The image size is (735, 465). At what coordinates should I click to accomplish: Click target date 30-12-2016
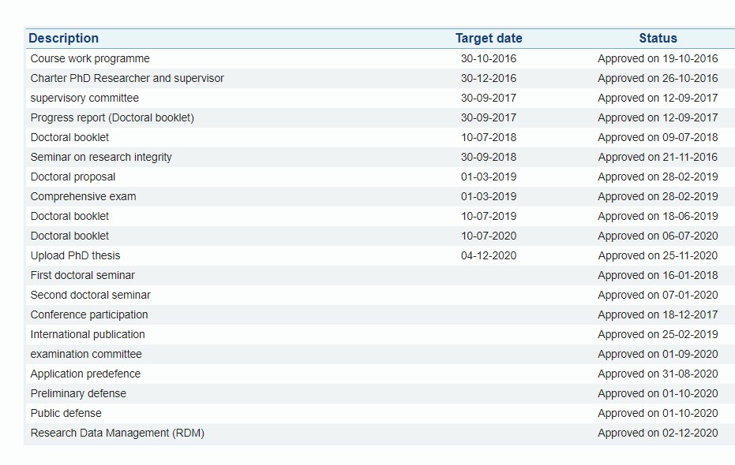click(489, 78)
